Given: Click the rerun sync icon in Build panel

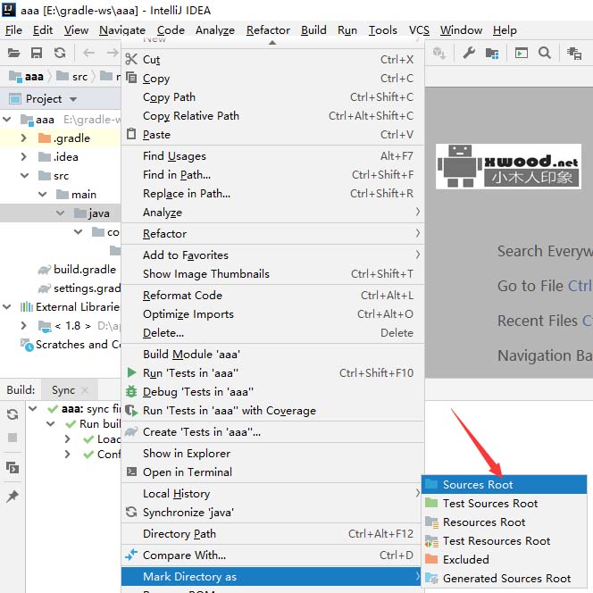Looking at the screenshot, I should pos(13,414).
